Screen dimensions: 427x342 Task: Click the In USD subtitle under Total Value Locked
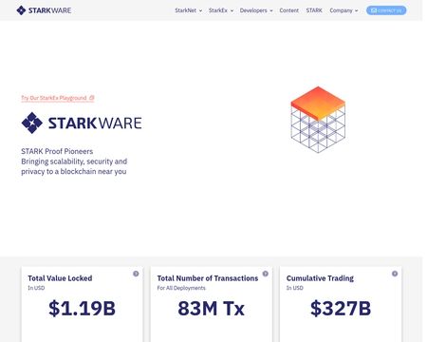pos(36,288)
